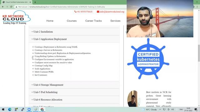The image size is (200, 112).
Task: Go back using browser back arrow
Action: click(x=3, y=7)
